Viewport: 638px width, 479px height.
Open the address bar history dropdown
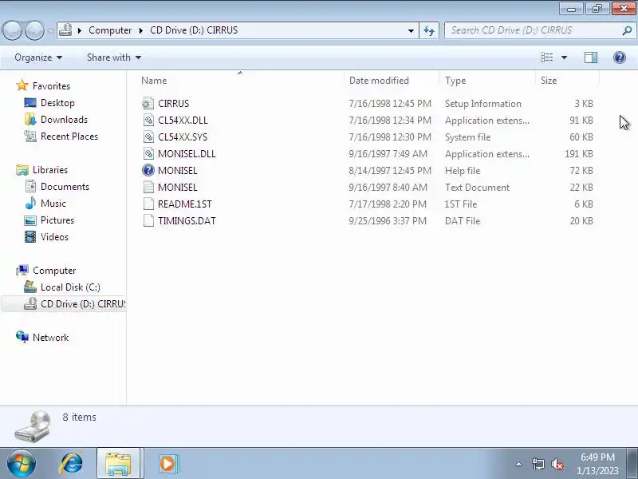[411, 30]
